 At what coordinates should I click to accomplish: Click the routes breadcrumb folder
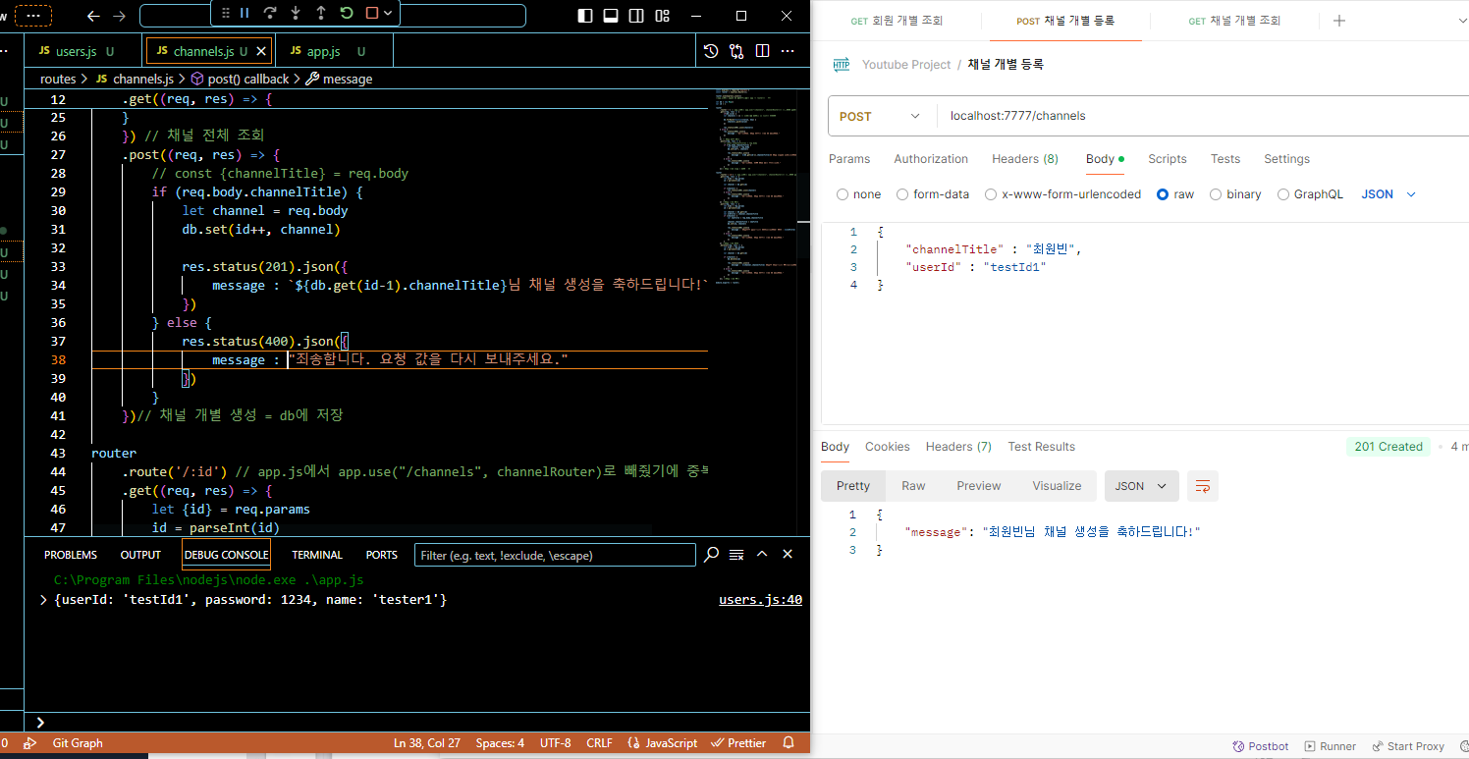tap(58, 79)
